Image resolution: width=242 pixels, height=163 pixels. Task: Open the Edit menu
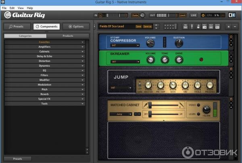pos(12,8)
